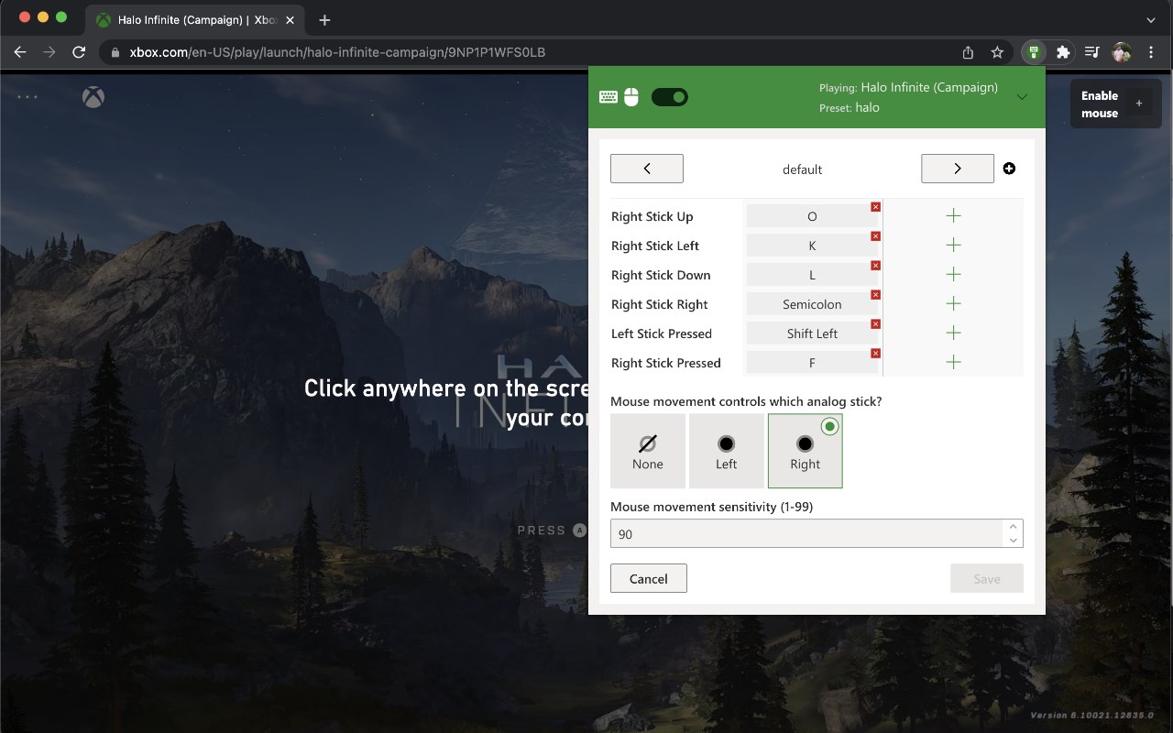Select None for mouse movement stick
The image size is (1173, 733).
pos(648,451)
